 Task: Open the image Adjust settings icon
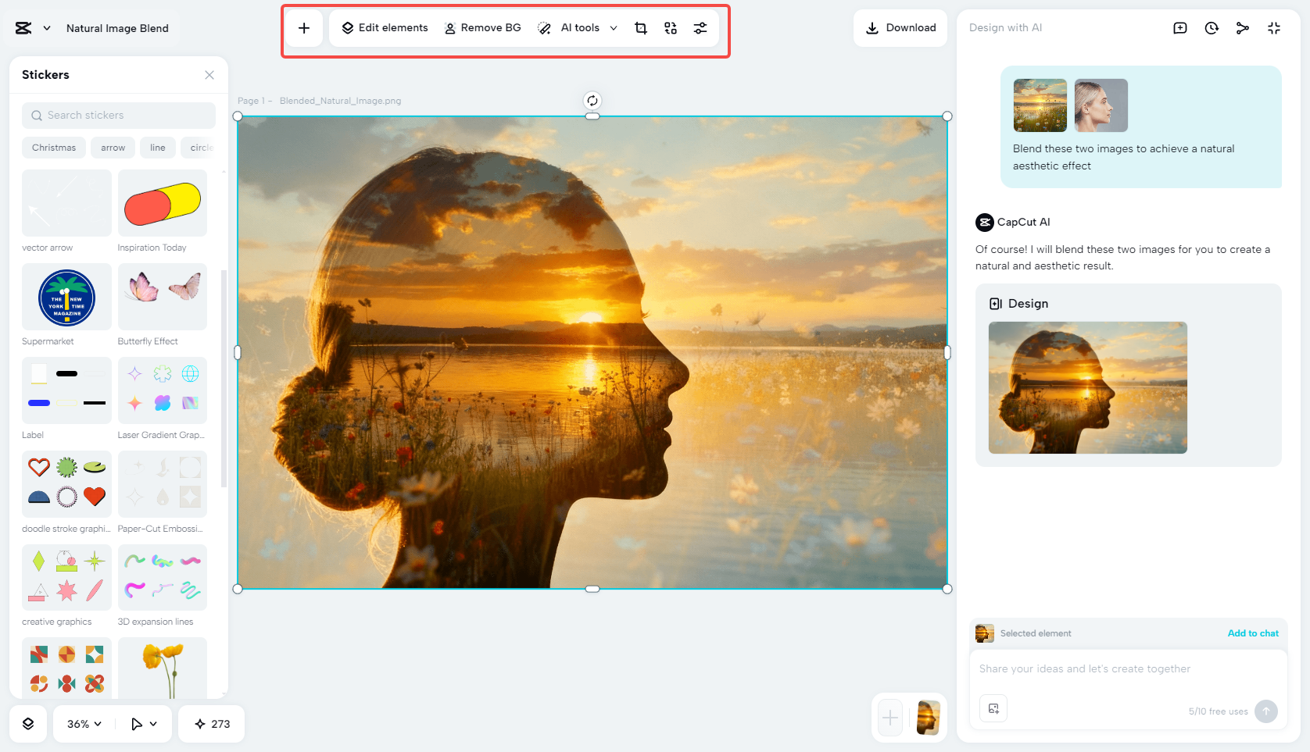coord(700,27)
